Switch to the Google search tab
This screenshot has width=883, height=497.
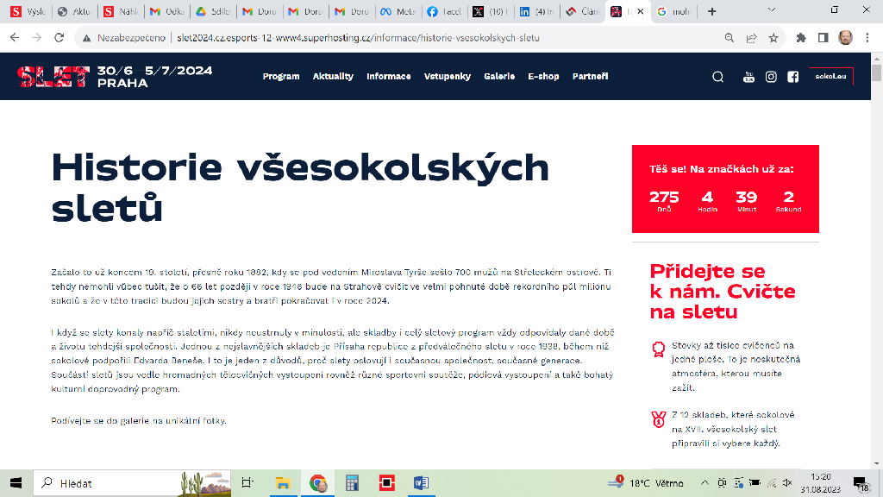point(674,11)
